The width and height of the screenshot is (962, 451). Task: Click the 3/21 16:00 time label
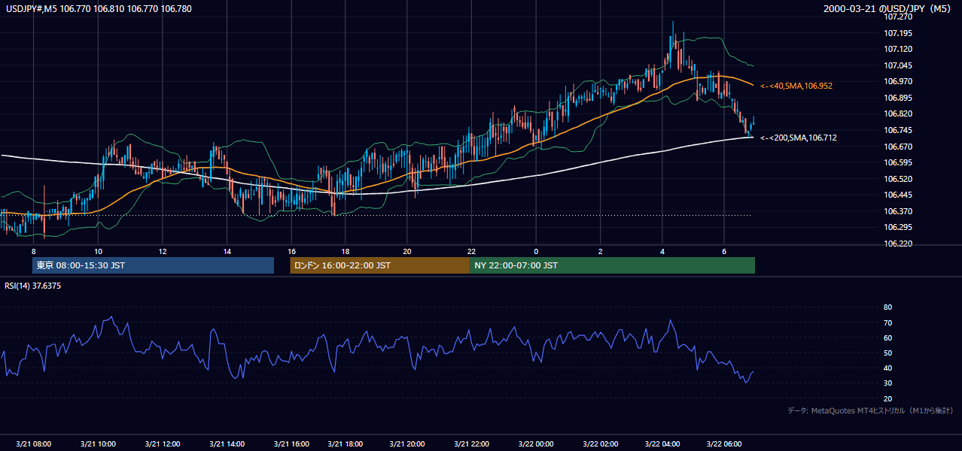(x=292, y=444)
